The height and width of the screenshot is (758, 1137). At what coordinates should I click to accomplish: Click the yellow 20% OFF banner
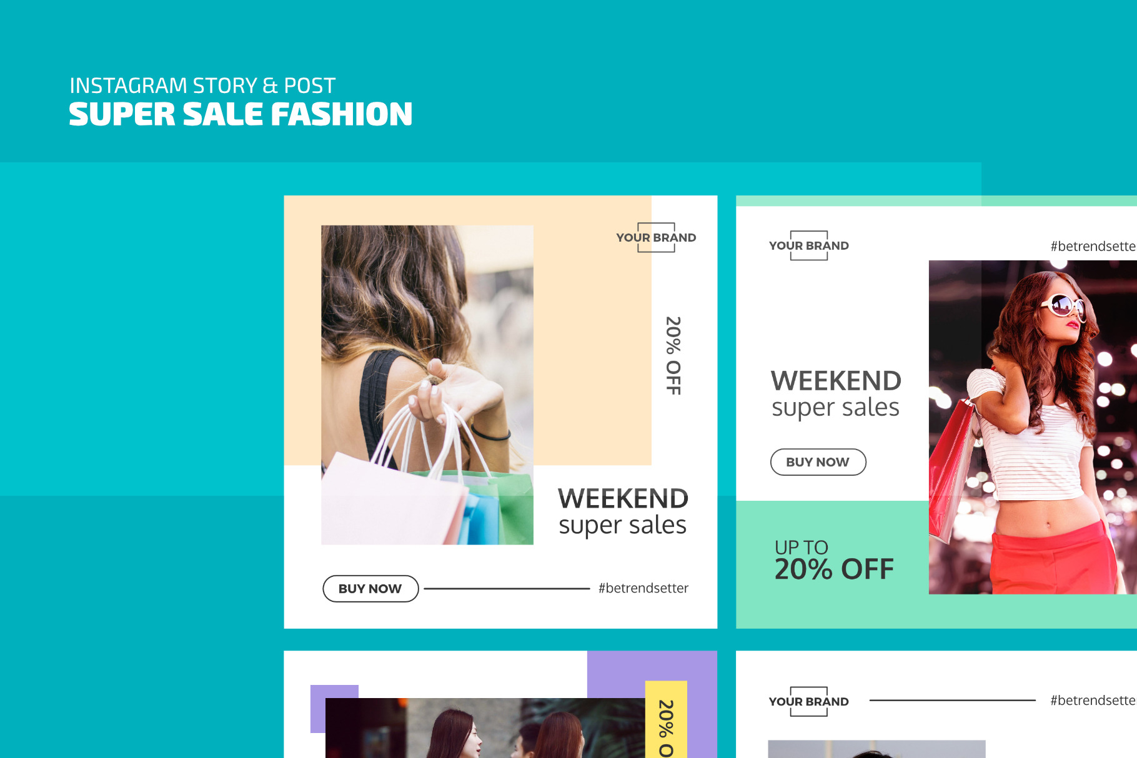point(666,719)
